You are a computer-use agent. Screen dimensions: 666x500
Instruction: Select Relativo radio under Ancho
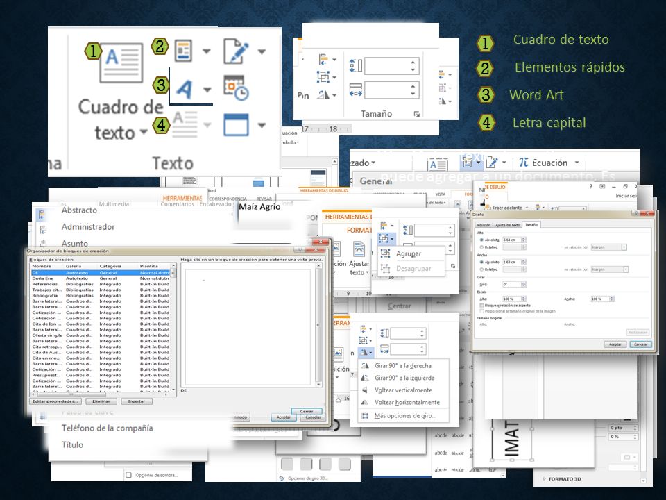point(481,269)
